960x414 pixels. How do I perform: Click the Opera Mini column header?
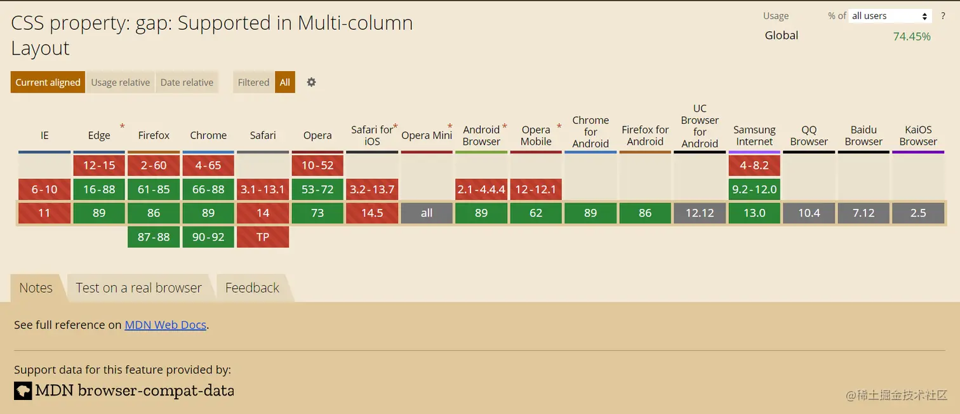pyautogui.click(x=427, y=135)
